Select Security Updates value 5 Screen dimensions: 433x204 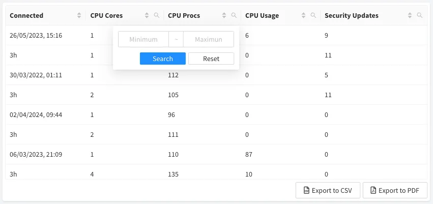click(327, 75)
